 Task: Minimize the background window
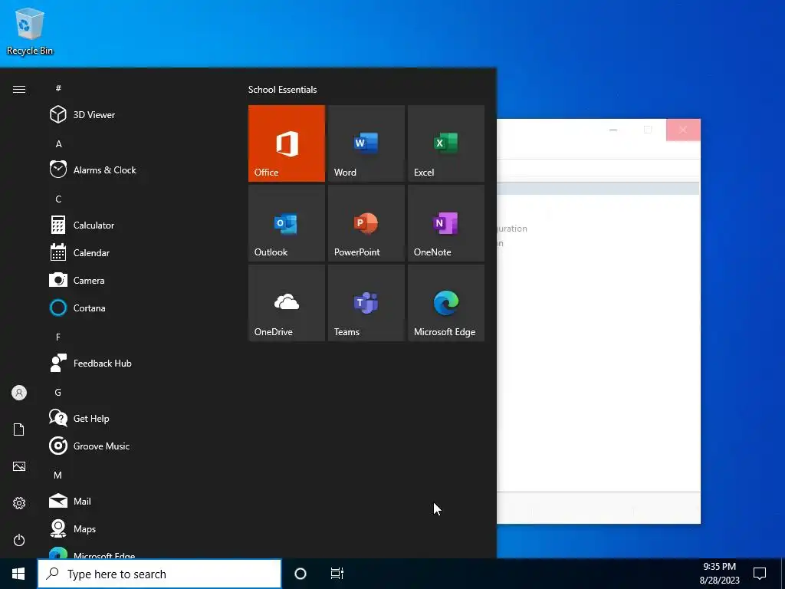click(x=613, y=130)
